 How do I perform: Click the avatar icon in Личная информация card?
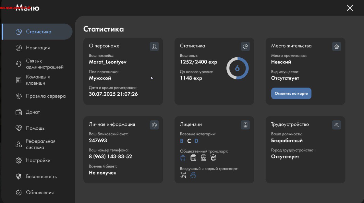click(154, 125)
